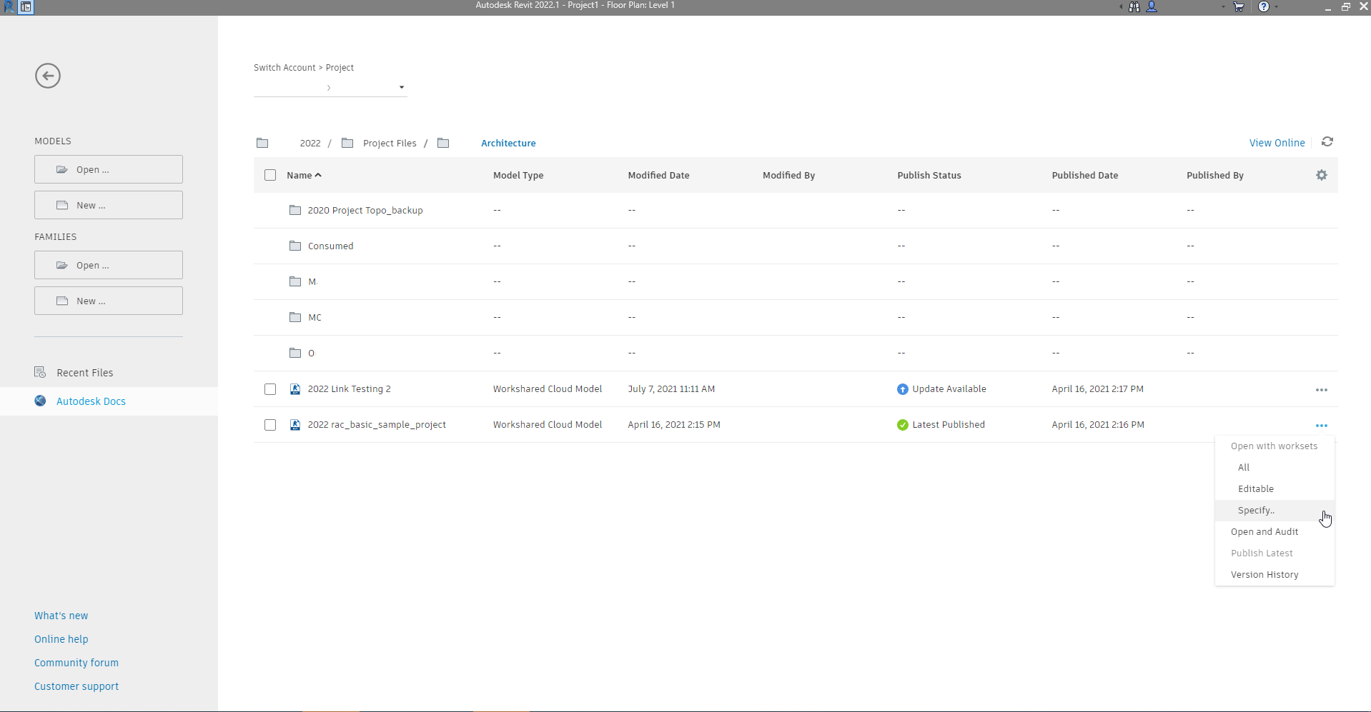1371x712 pixels.
Task: Click the View Online link
Action: pyautogui.click(x=1277, y=143)
